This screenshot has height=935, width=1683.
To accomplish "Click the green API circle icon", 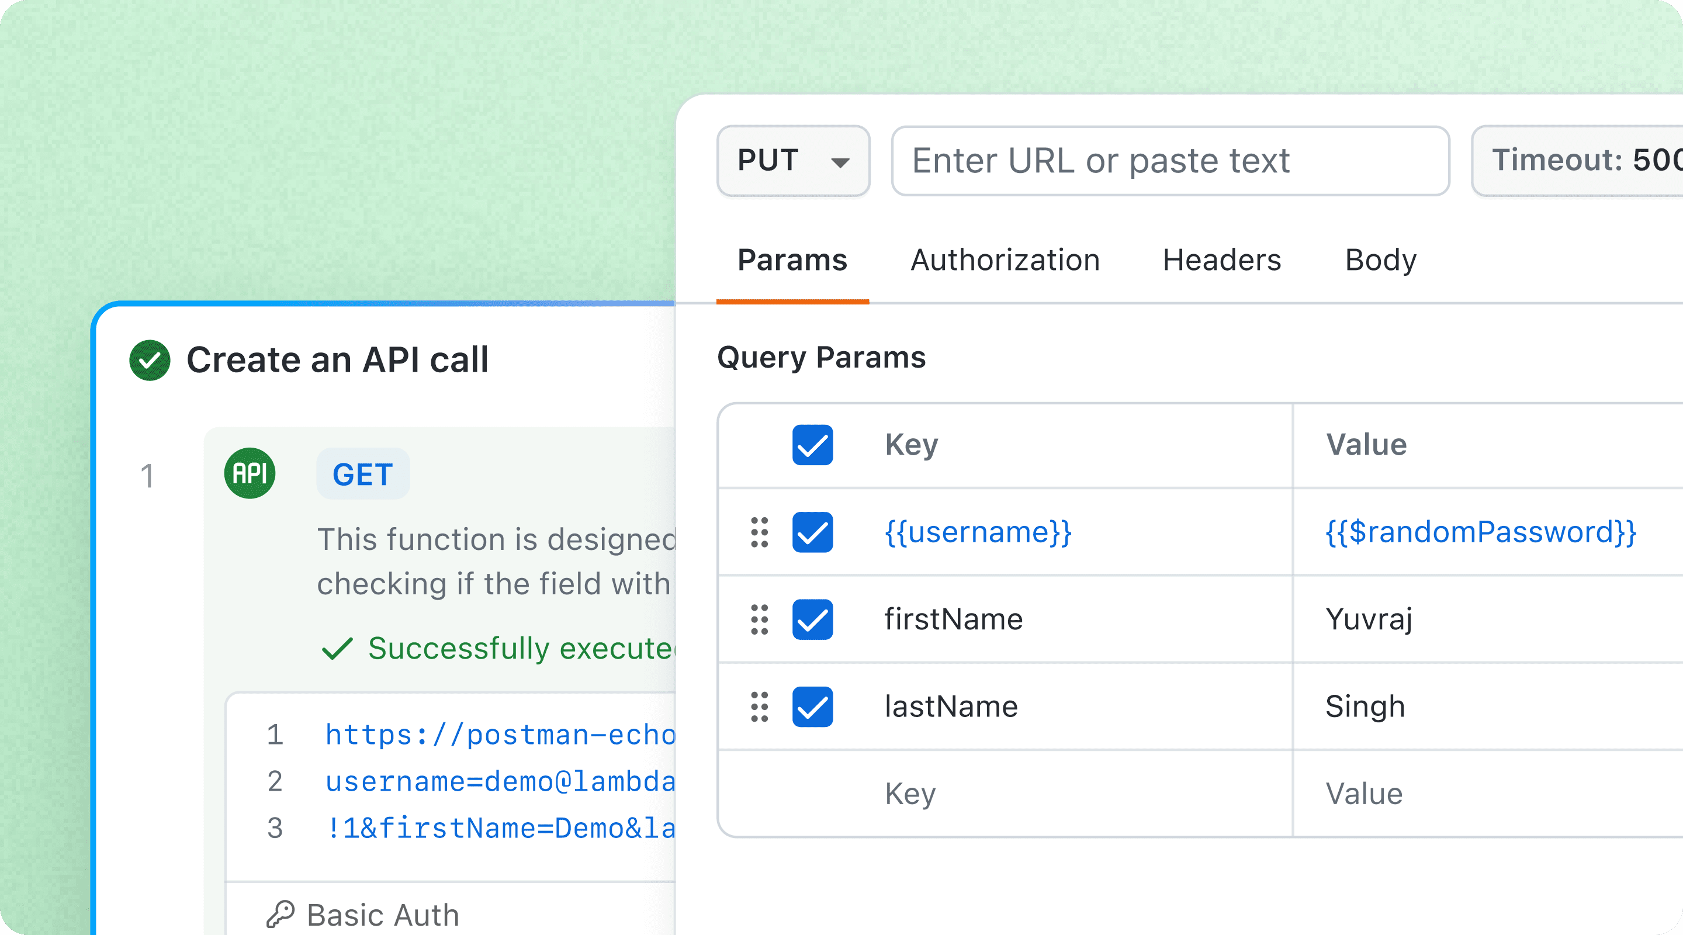I will (250, 473).
